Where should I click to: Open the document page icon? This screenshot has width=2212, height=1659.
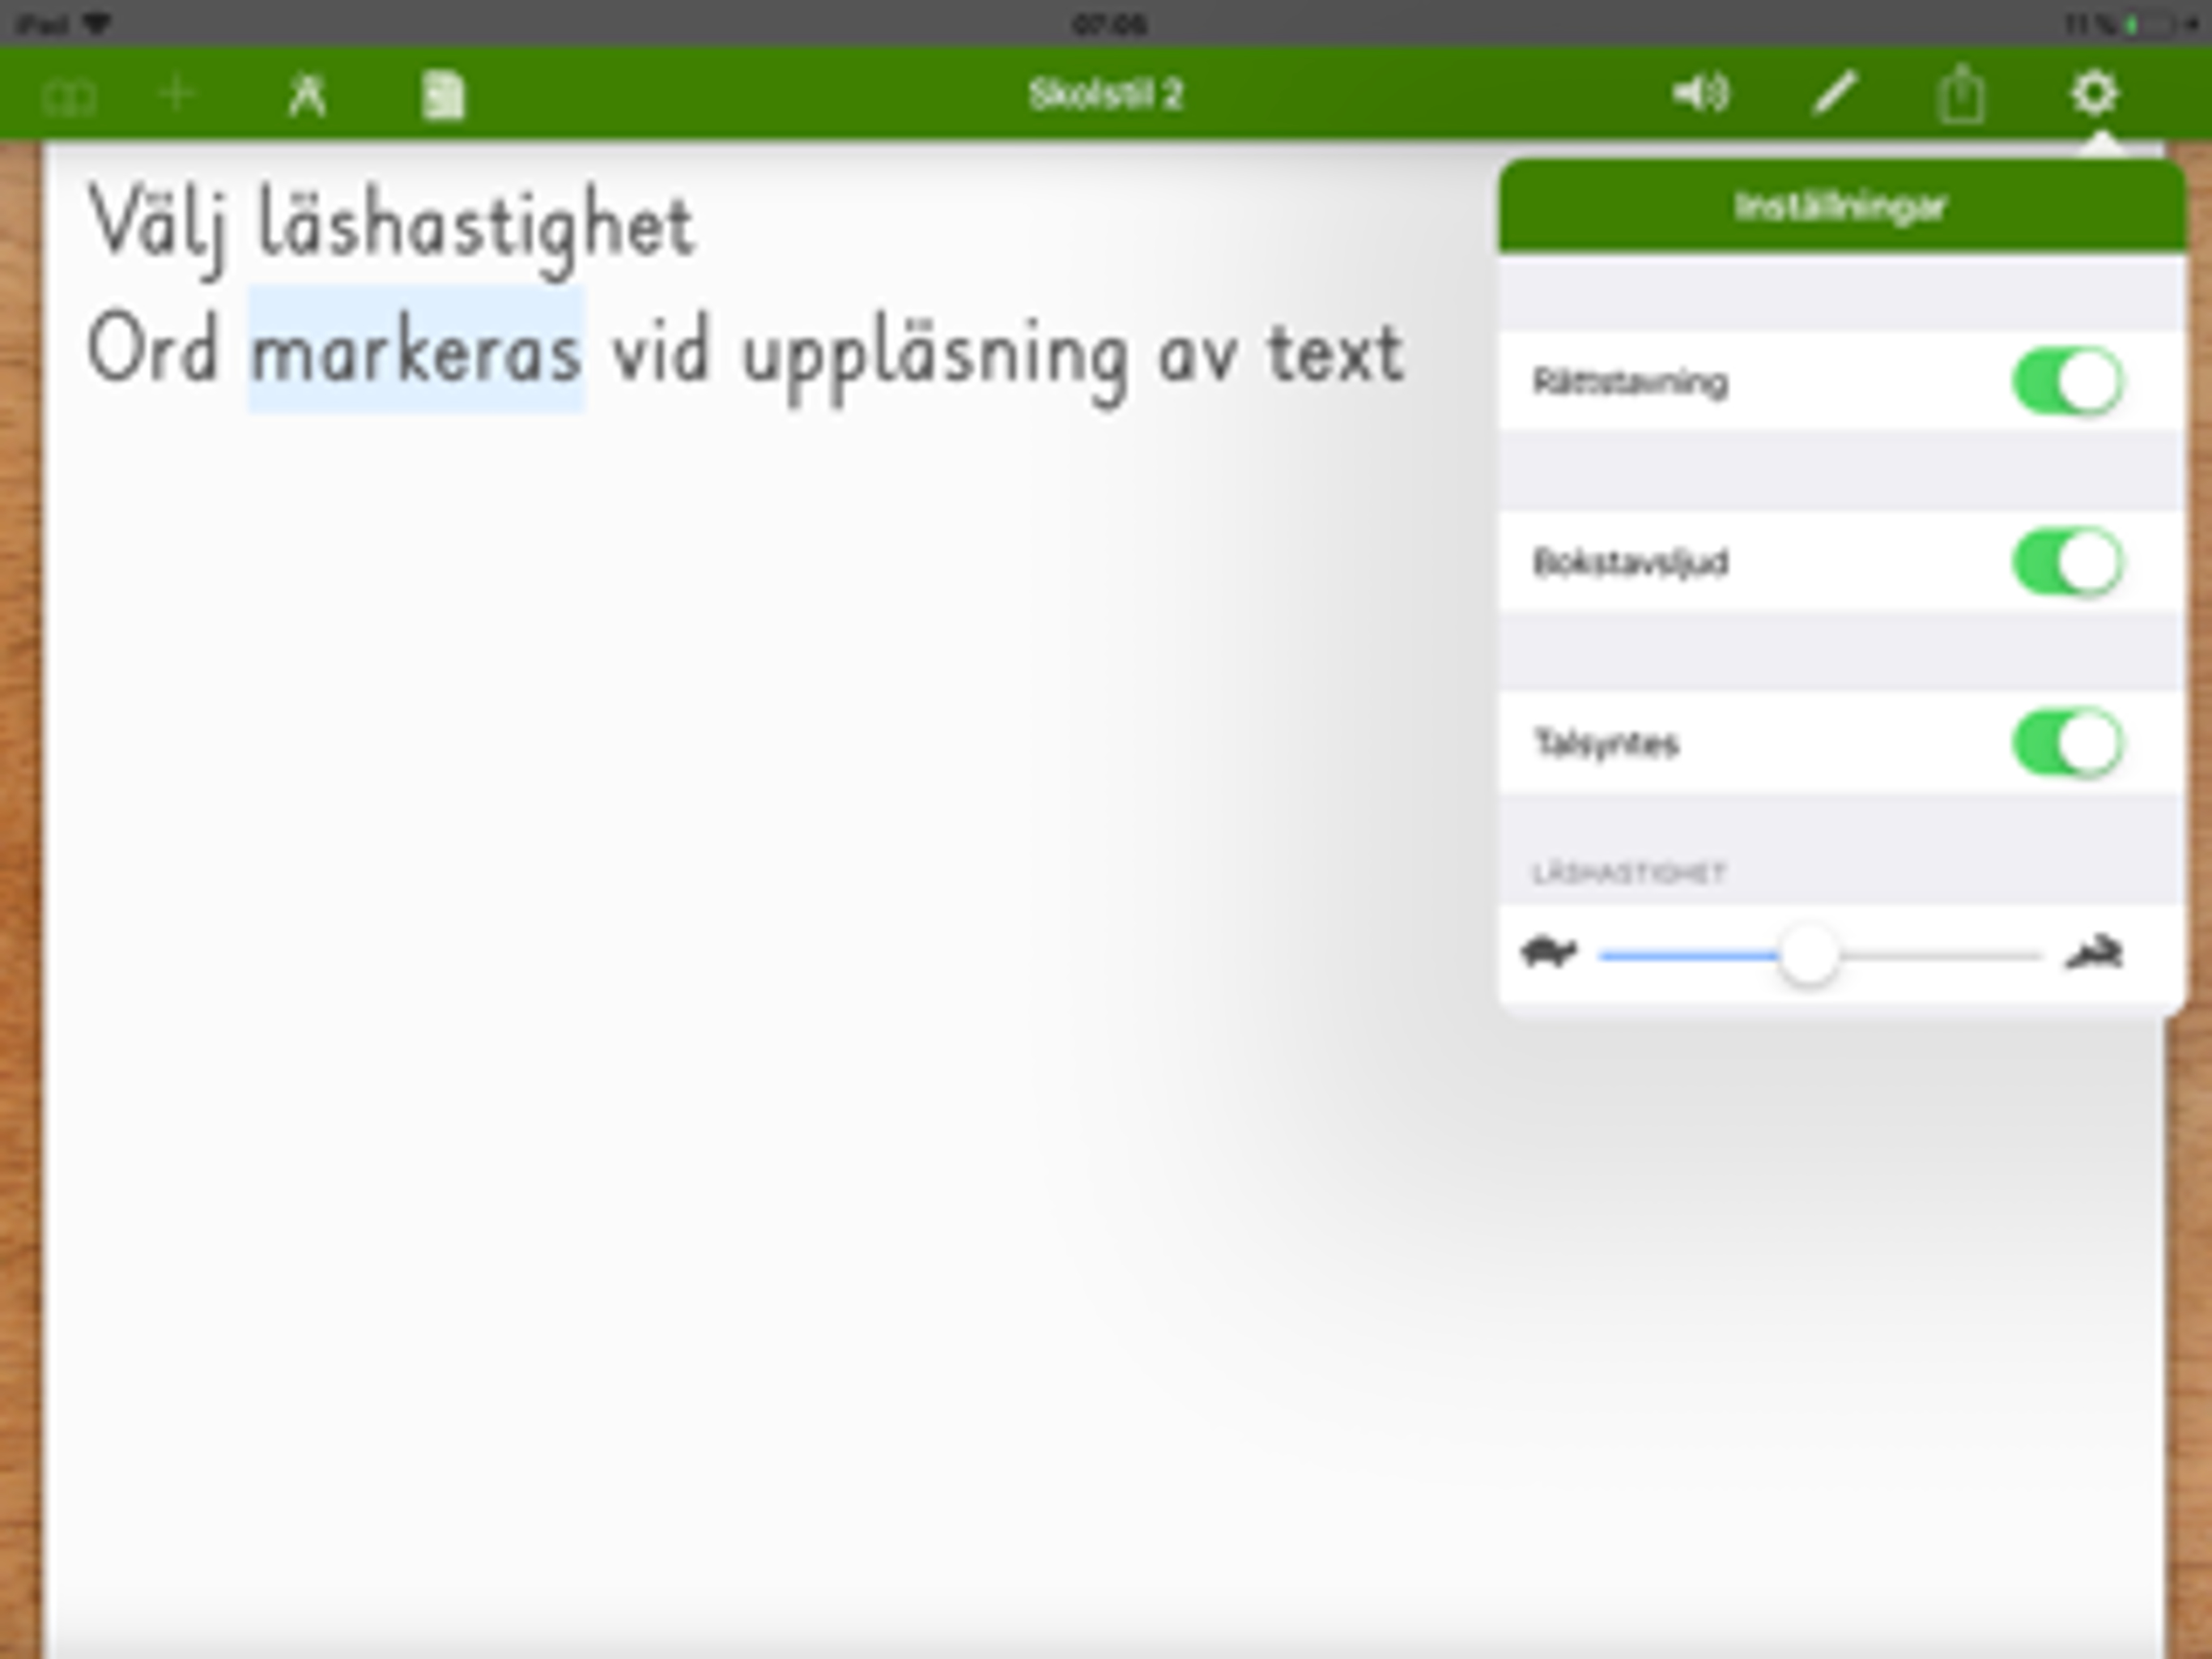(443, 96)
